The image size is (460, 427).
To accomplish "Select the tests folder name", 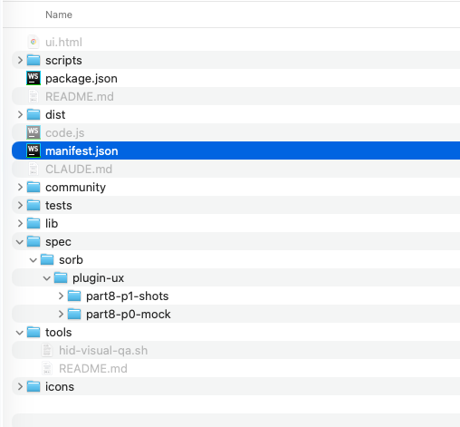I will point(59,206).
